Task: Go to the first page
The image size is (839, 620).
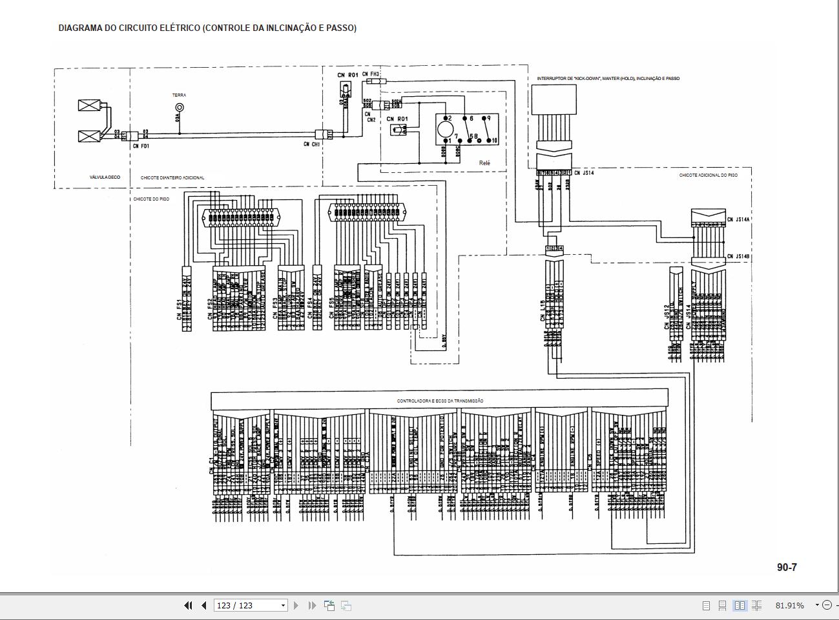Action: click(188, 605)
